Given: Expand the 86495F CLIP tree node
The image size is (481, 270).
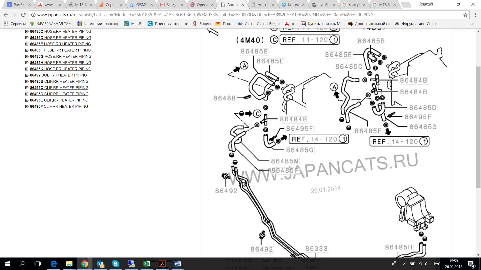Looking at the screenshot, I should point(27,106).
